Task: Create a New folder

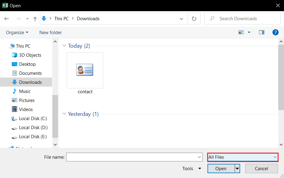Action: (x=50, y=32)
